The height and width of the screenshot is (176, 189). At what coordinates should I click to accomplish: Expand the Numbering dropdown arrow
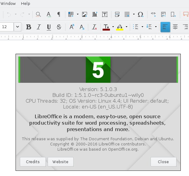pyautogui.click(x=156, y=27)
